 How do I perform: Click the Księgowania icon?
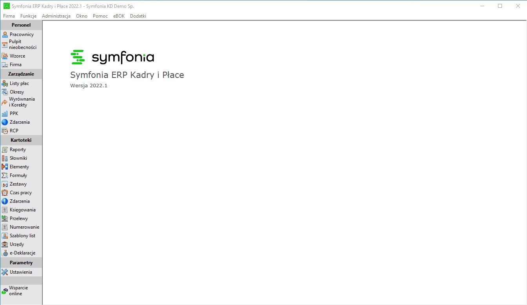pos(5,210)
